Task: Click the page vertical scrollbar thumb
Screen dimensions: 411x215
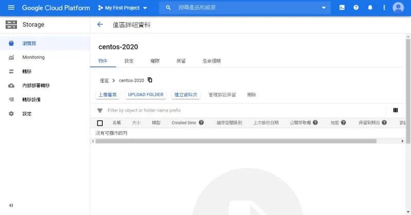Action: point(408,91)
